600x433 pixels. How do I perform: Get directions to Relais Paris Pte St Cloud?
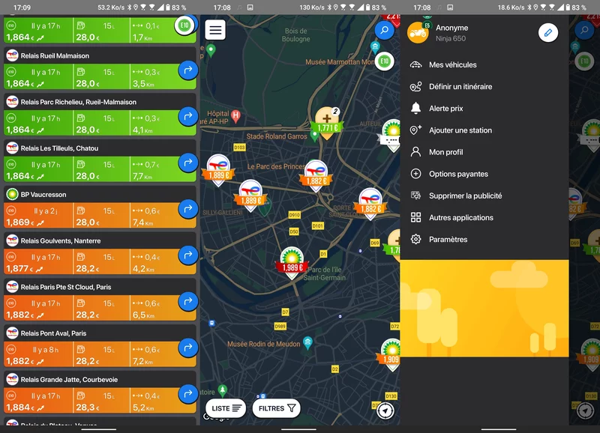tap(188, 302)
